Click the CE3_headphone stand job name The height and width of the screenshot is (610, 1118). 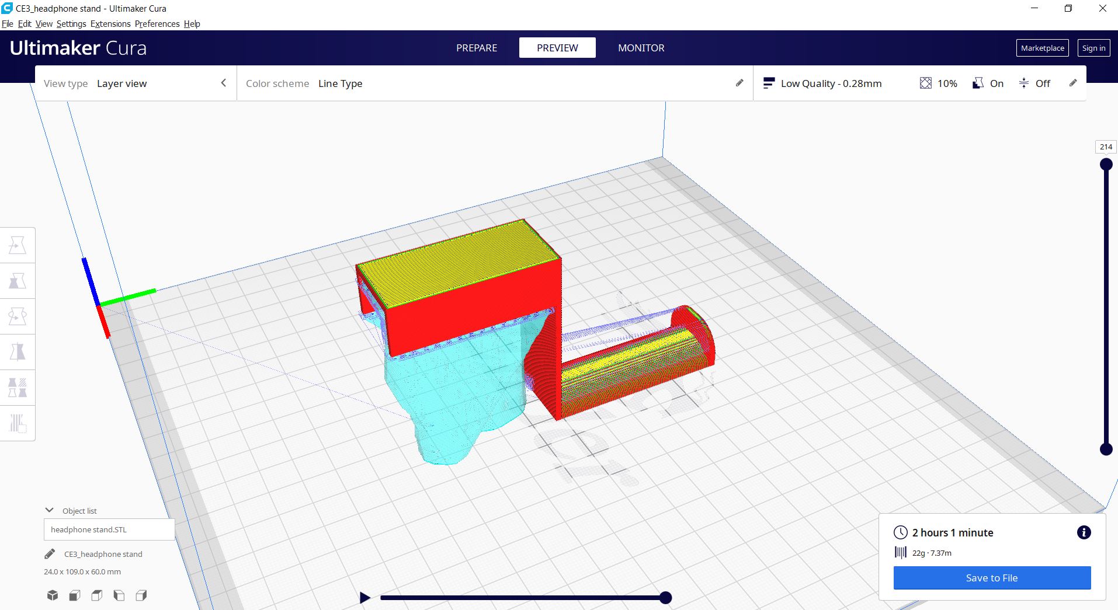[103, 554]
